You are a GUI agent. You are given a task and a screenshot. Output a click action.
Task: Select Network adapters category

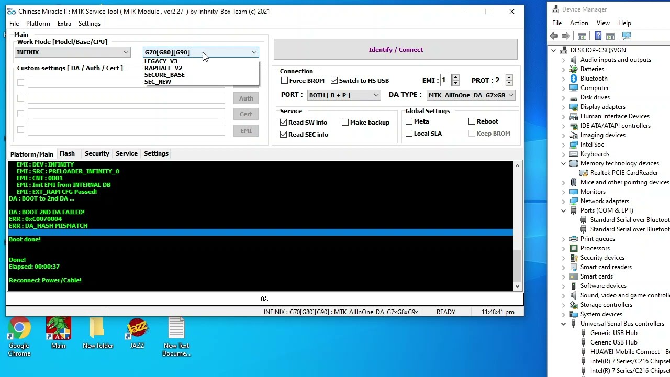point(605,201)
